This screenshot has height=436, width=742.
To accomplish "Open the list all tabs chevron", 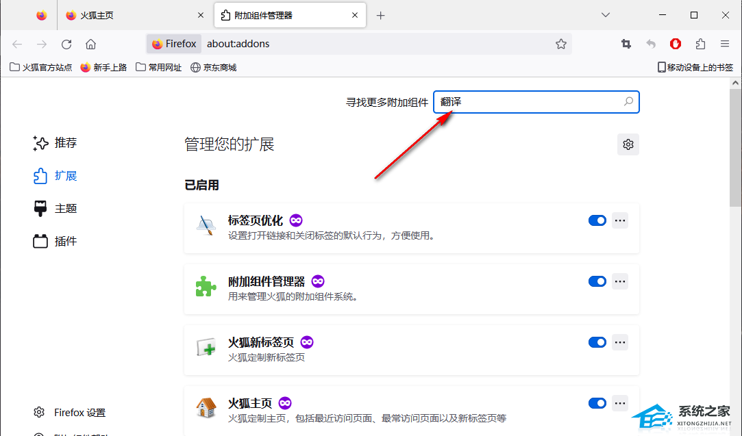I will (x=605, y=15).
